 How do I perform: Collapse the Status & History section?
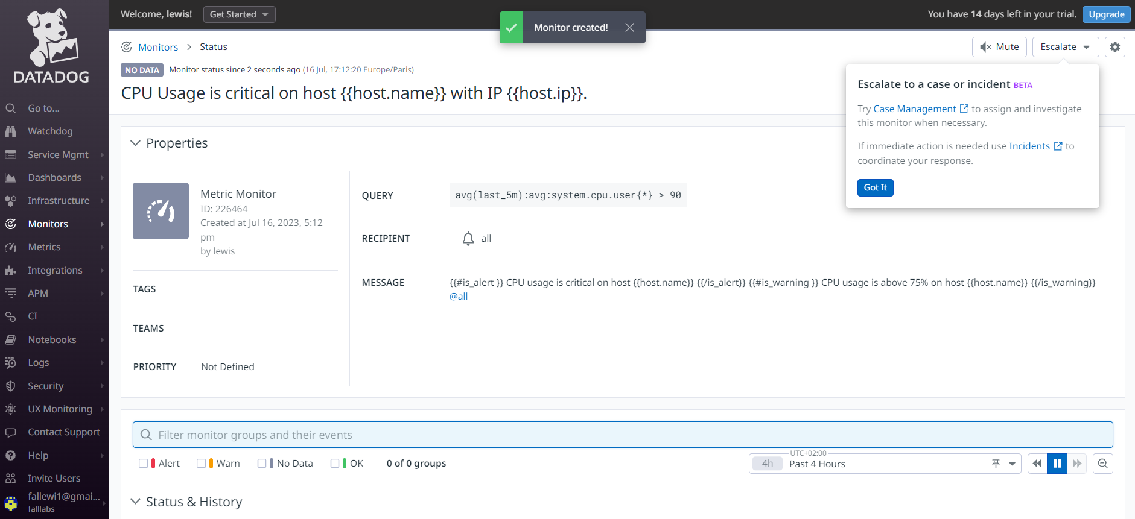[x=136, y=502]
